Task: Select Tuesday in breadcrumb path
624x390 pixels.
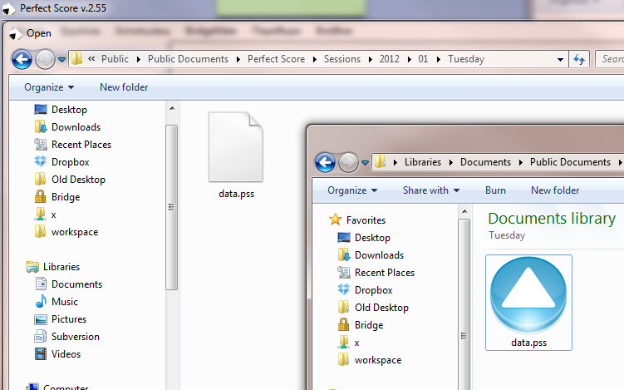Action: point(466,59)
